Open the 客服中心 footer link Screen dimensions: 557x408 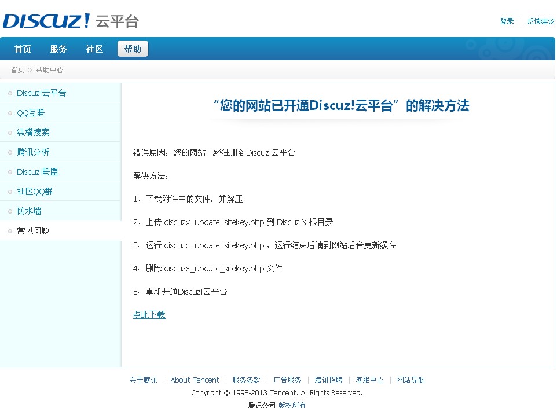370,380
